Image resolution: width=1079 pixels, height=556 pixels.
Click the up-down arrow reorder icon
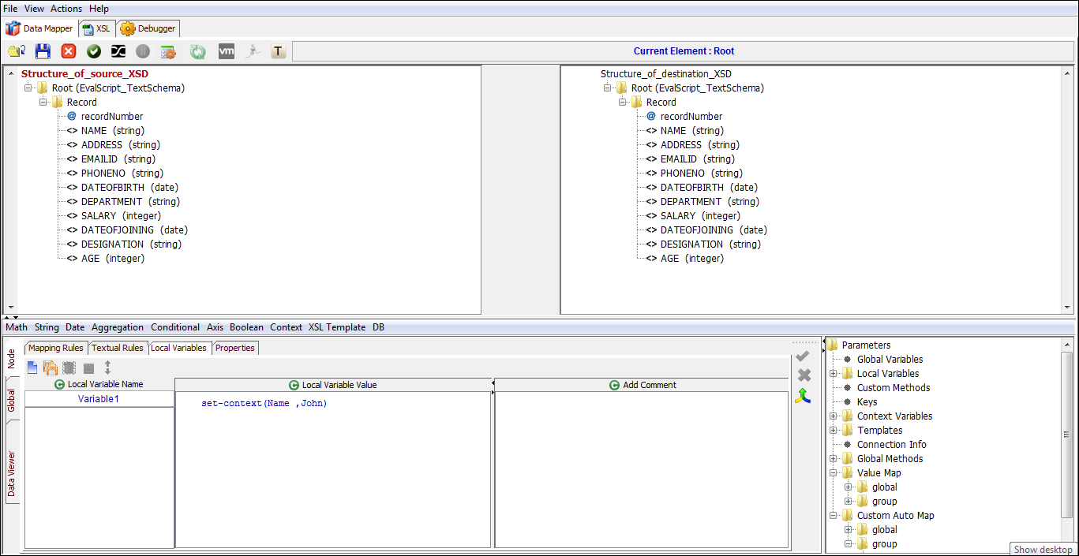click(108, 368)
